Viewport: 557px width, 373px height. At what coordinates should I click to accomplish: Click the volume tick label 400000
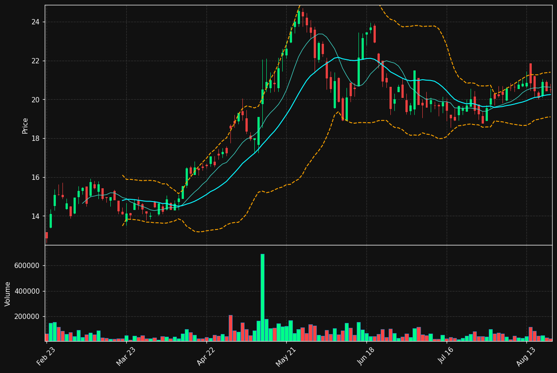click(x=27, y=291)
